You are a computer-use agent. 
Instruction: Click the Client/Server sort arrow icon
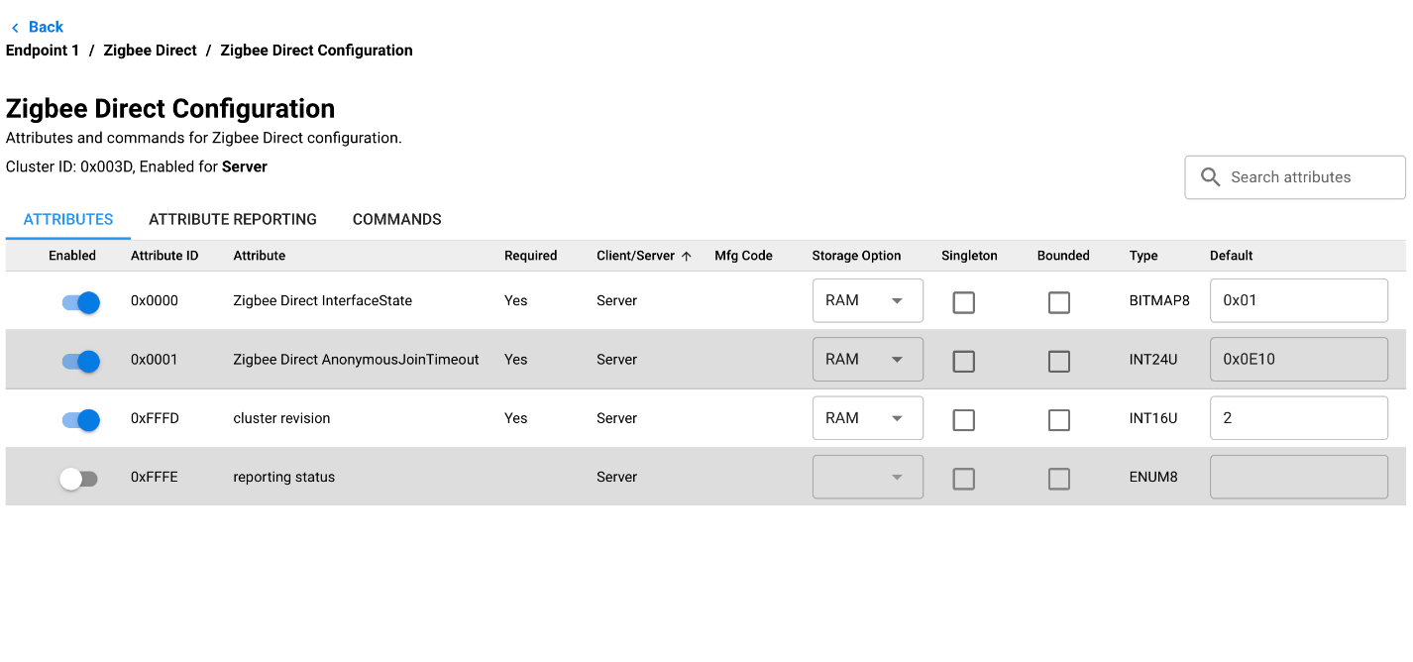coord(686,256)
